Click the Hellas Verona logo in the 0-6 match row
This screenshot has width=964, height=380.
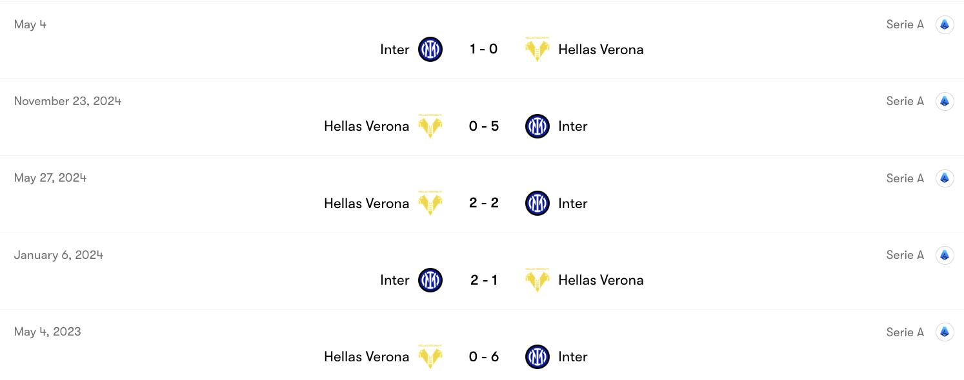click(430, 356)
